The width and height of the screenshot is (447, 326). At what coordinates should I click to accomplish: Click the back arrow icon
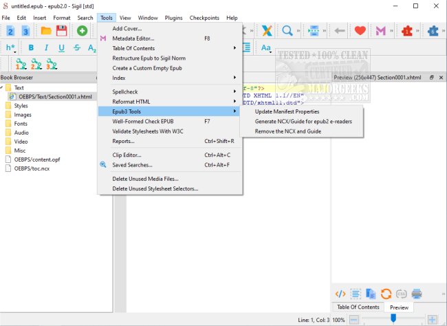click(340, 30)
